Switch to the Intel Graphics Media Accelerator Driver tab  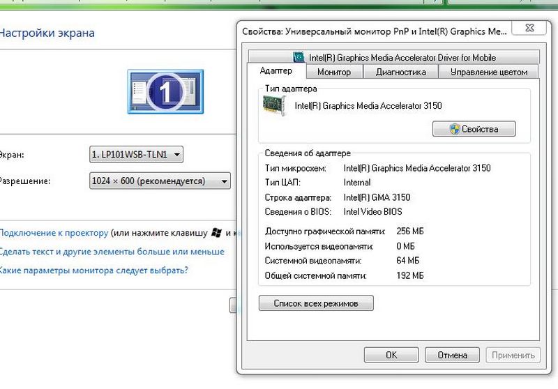[394, 57]
